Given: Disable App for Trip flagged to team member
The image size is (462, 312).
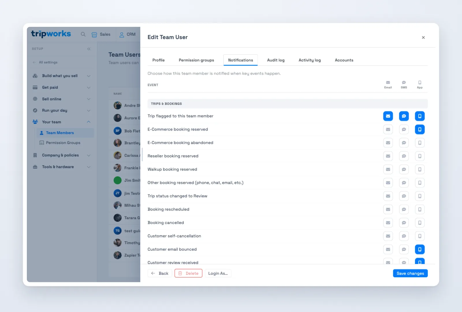Looking at the screenshot, I should click(x=420, y=116).
